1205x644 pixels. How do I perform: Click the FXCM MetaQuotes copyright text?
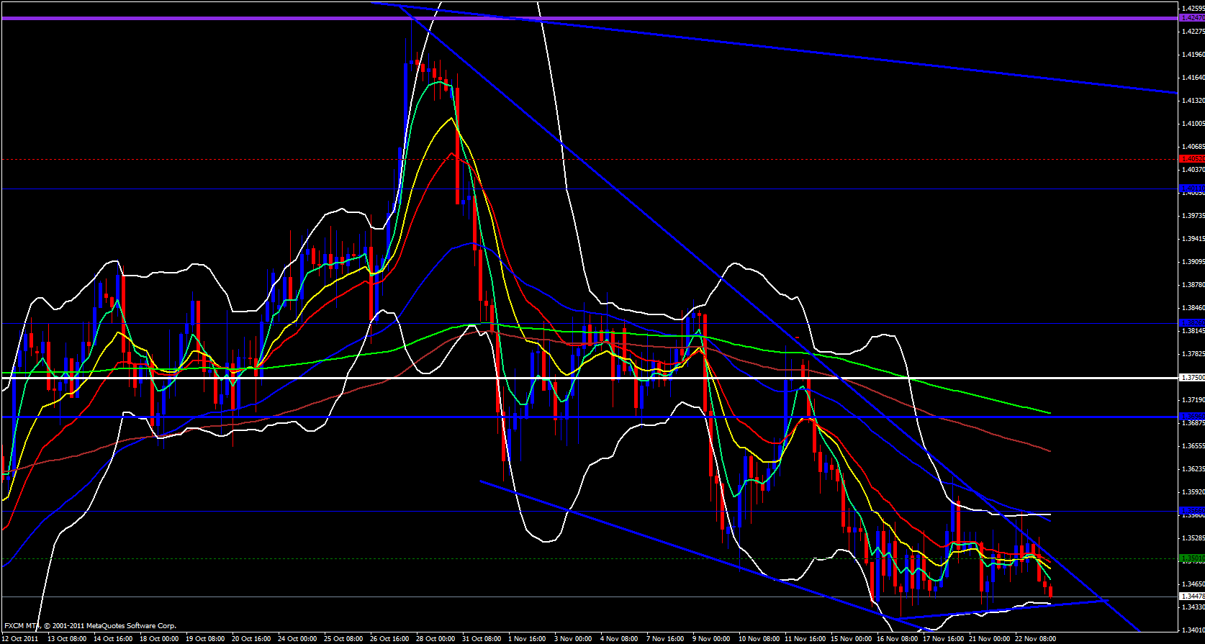90,626
